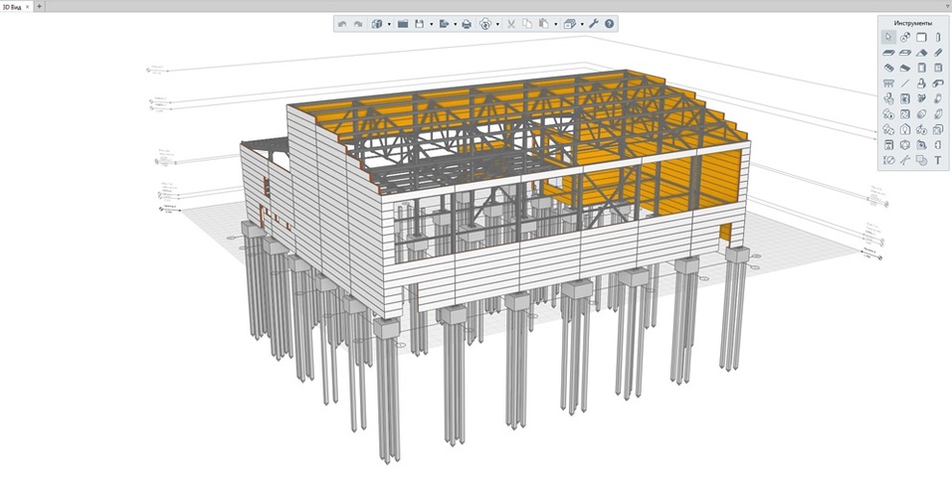Select the isolated foundation tool

click(921, 84)
